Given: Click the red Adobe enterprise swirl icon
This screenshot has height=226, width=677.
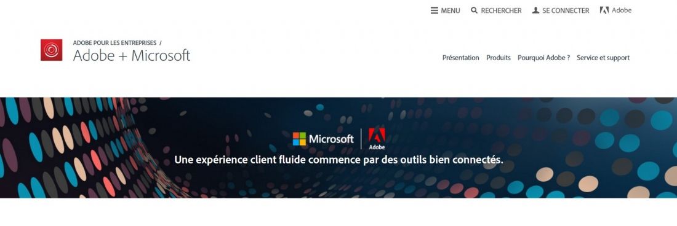Looking at the screenshot, I should [x=51, y=50].
